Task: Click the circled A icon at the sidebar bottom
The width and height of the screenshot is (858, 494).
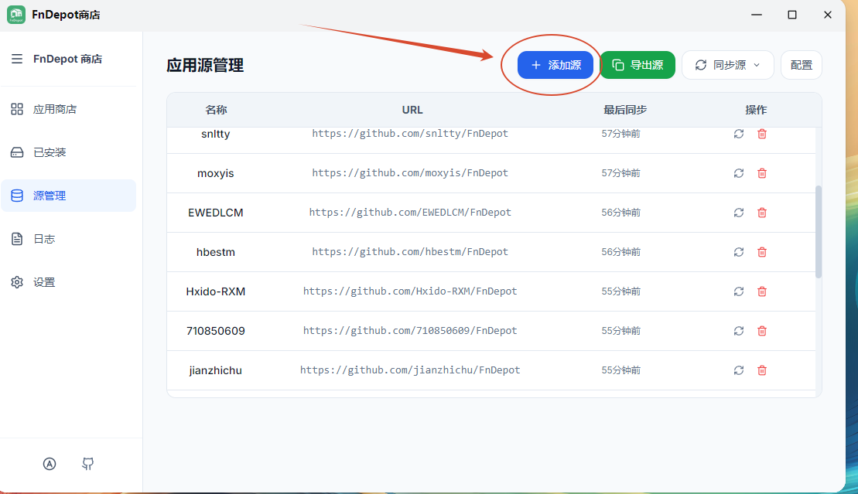Action: [x=50, y=464]
